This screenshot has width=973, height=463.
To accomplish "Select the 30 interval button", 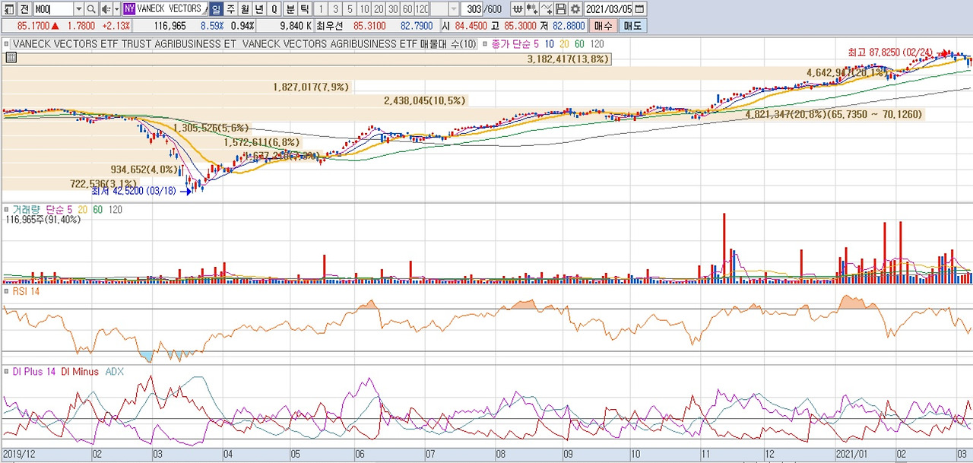I will pyautogui.click(x=393, y=9).
